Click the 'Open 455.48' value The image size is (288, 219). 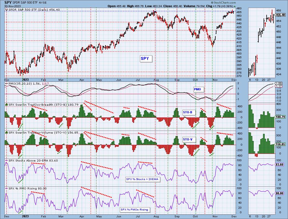pos(117,6)
